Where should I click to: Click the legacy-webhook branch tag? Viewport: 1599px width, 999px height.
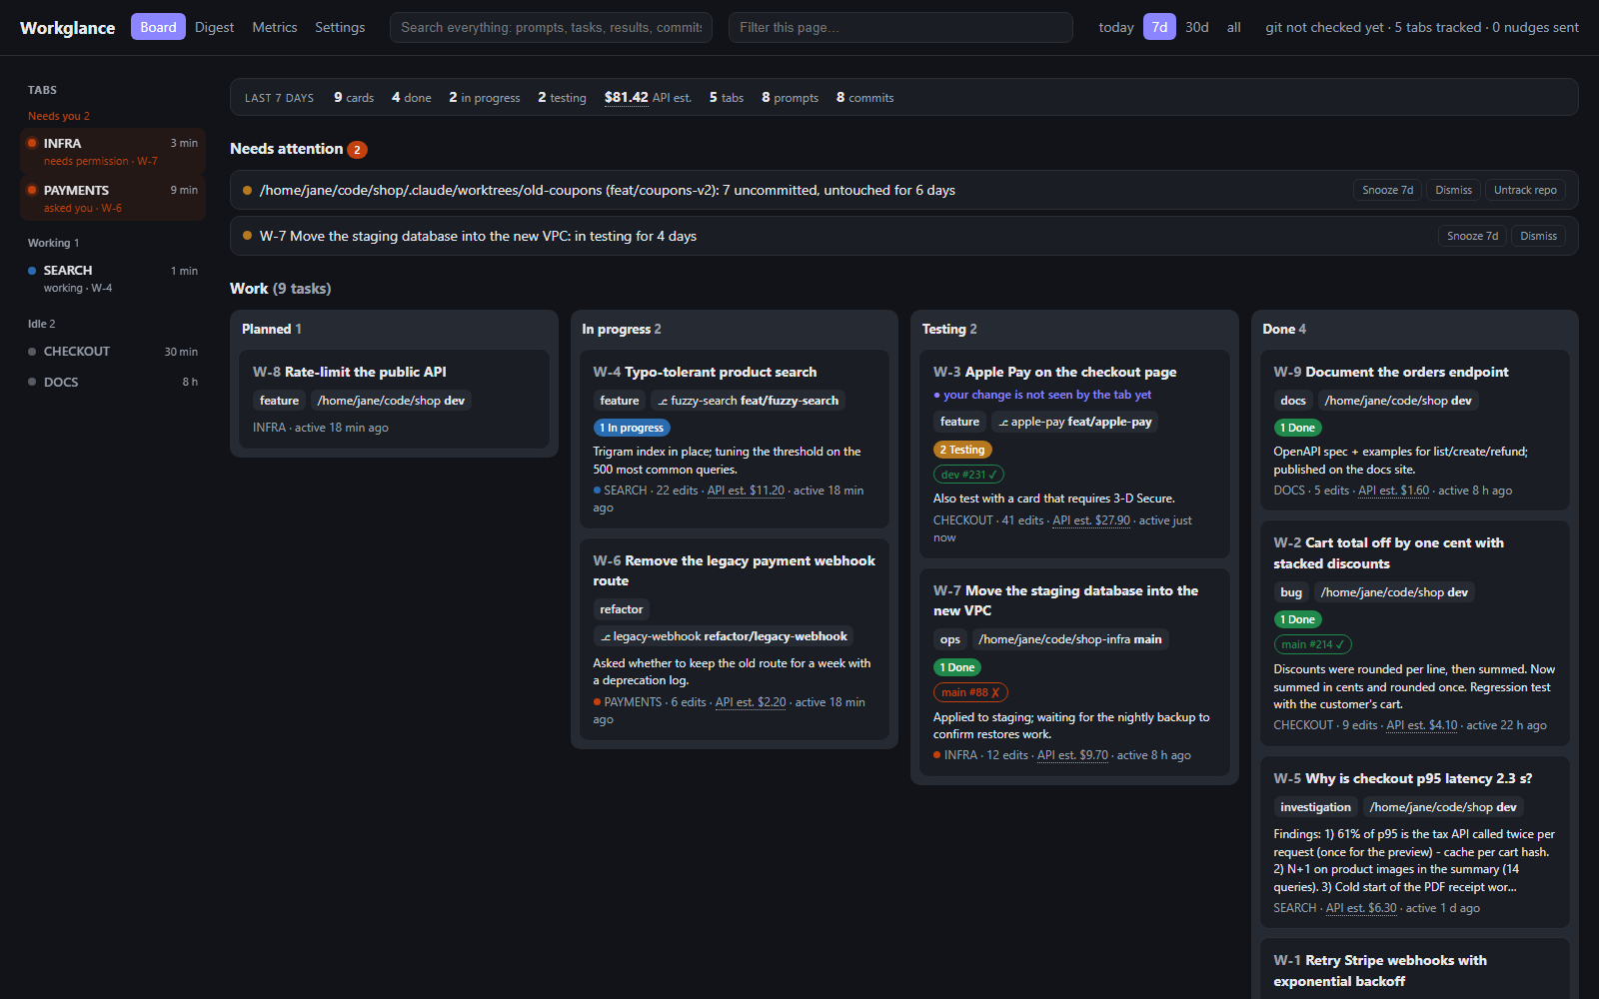point(724,636)
